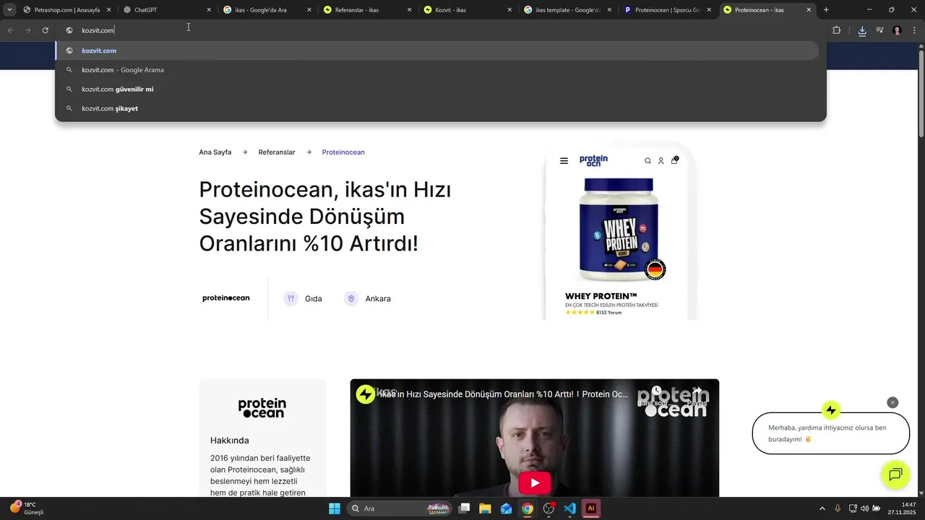Open volume control in system tray

click(864, 508)
